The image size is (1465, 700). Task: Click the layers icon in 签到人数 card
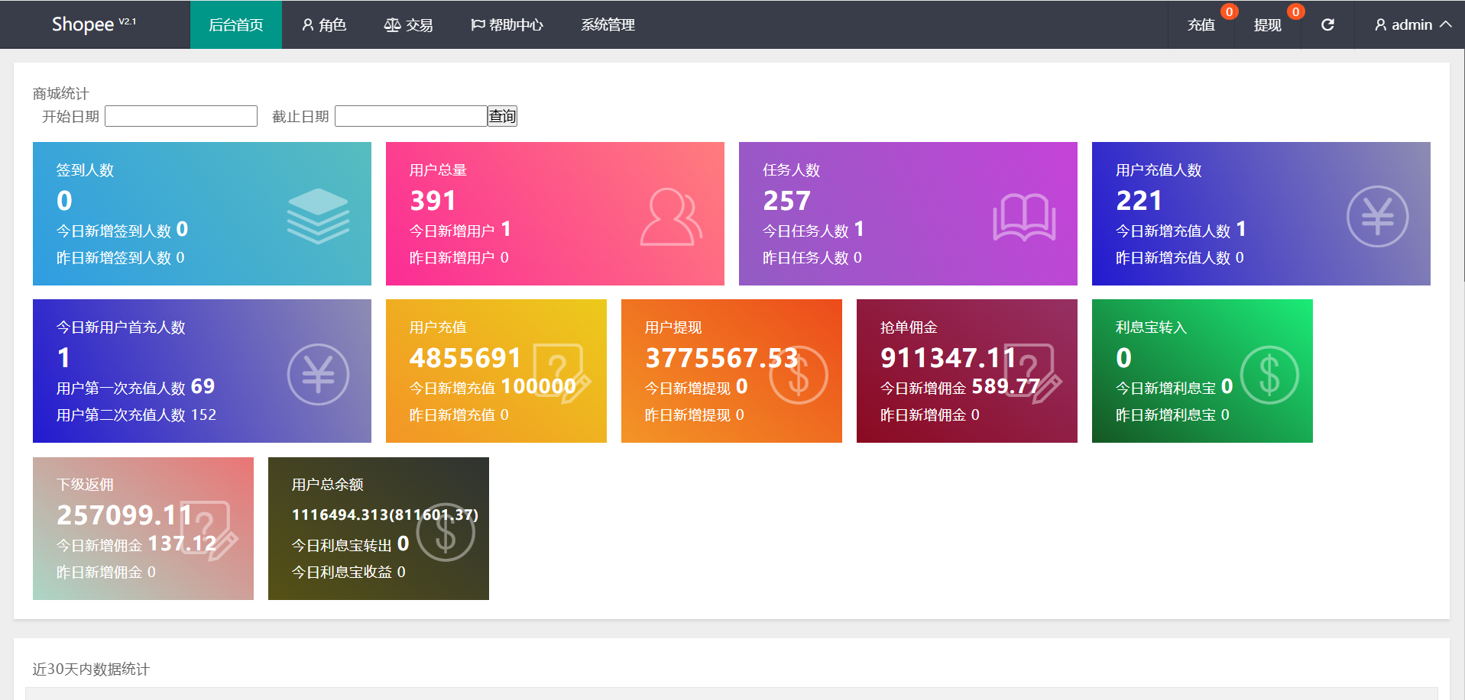tap(318, 216)
